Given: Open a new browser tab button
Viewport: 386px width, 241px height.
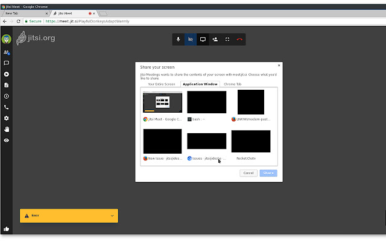Looking at the screenshot, I should click(x=103, y=13).
